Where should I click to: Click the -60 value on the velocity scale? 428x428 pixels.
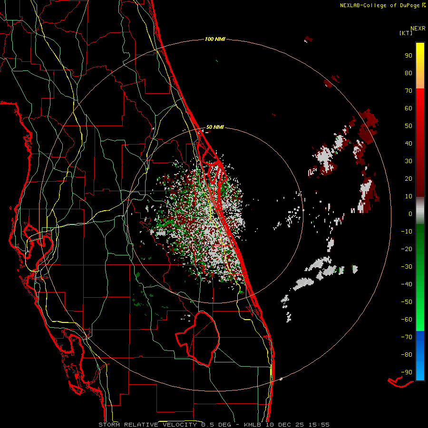tap(407, 320)
